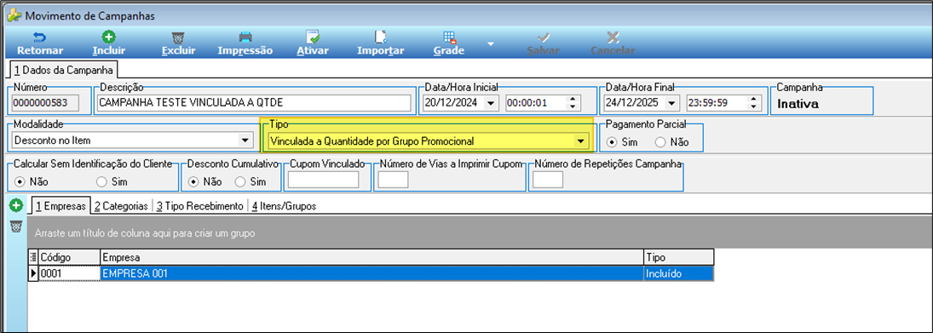The width and height of the screenshot is (933, 333).
Task: Click the Excluir trash icon
Action: 178,37
